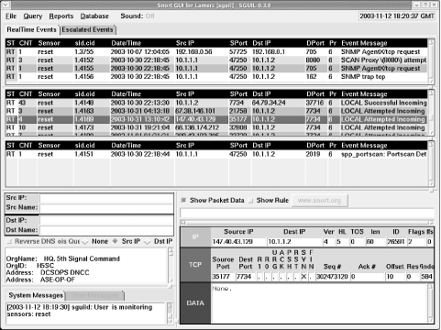Click the Seq # value 302473120

point(332,277)
